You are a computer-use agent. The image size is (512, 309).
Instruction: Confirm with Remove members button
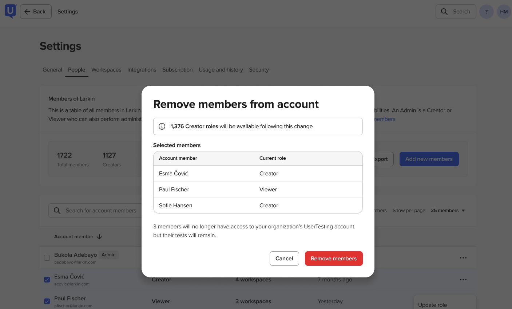(x=334, y=259)
